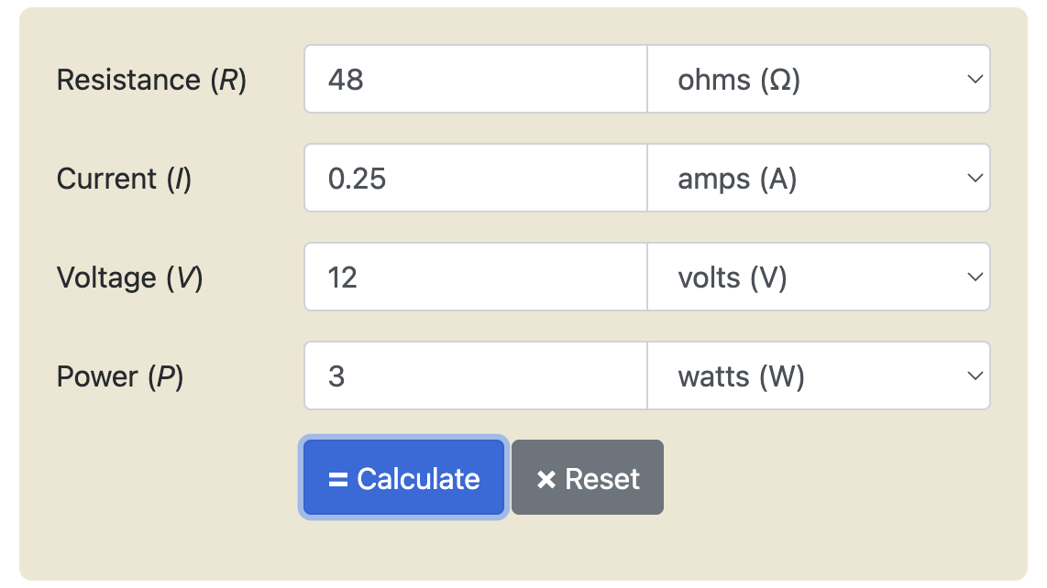Click the X icon on Reset button

[x=546, y=479]
